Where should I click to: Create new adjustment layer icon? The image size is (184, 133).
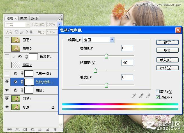(x=33, y=129)
